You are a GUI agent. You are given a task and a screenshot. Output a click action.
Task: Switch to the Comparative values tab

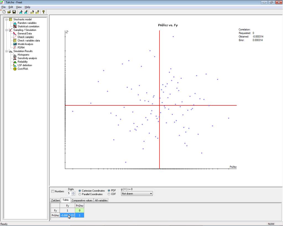coord(82,200)
